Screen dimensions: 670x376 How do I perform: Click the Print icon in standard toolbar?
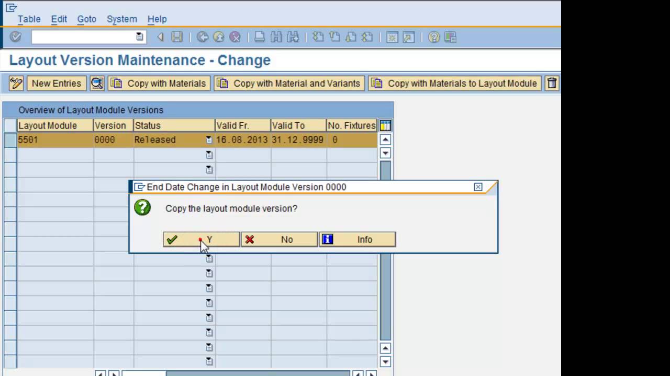click(260, 37)
